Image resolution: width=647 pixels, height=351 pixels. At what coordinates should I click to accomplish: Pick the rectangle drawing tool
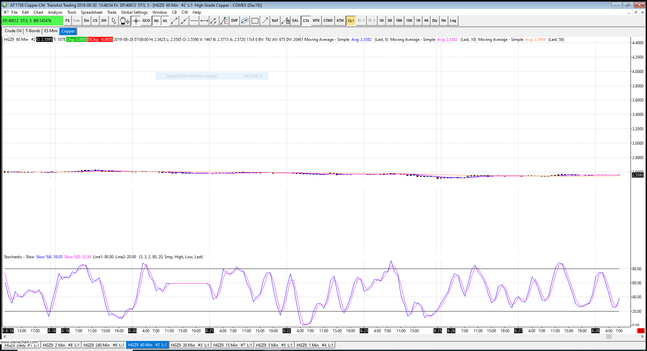(x=255, y=21)
